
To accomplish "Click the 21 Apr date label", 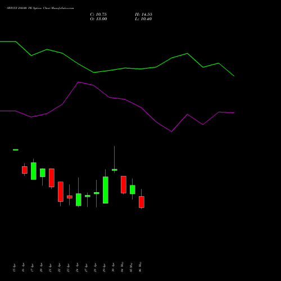I will point(50,268).
